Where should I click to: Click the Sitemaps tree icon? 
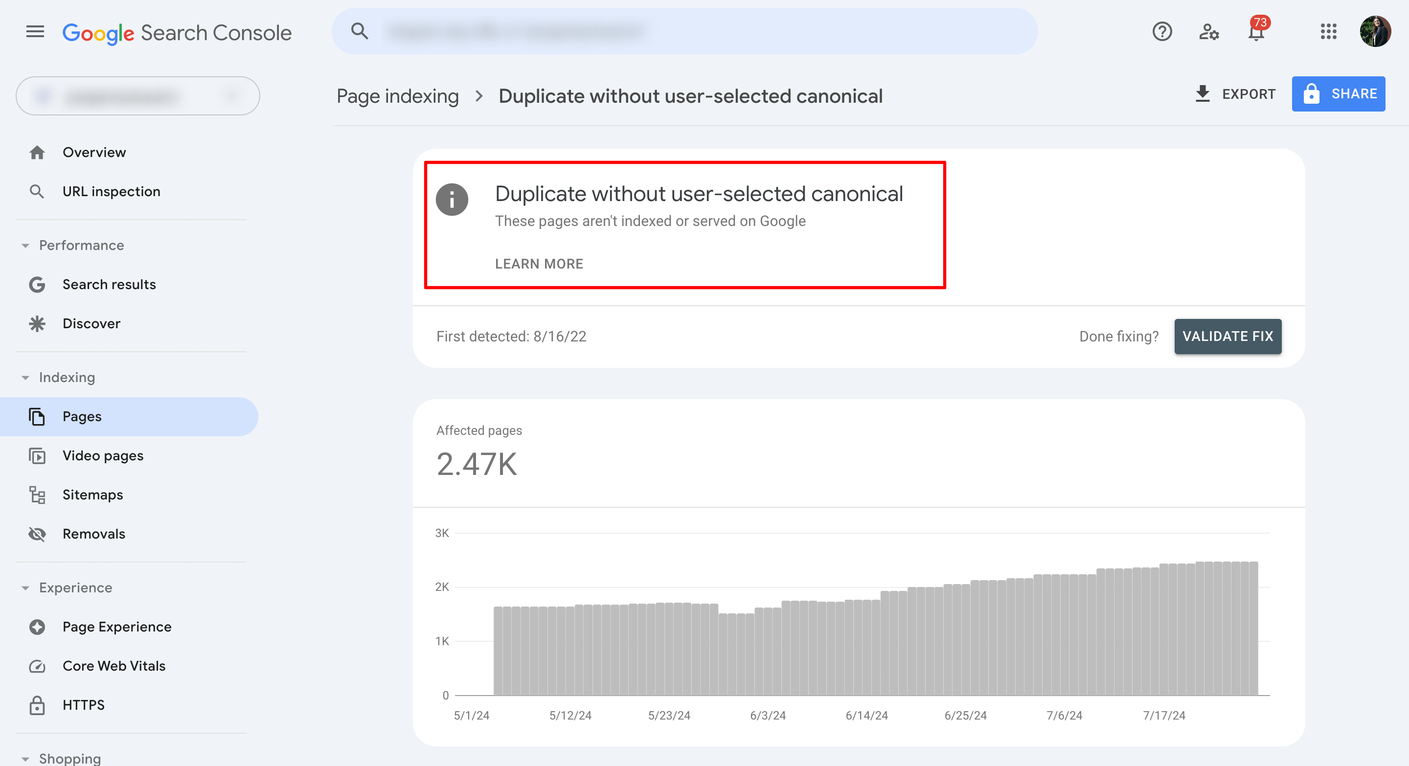(x=37, y=495)
